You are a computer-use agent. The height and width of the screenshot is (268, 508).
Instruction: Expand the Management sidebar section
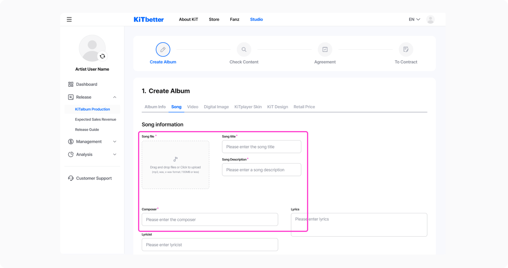(x=115, y=142)
